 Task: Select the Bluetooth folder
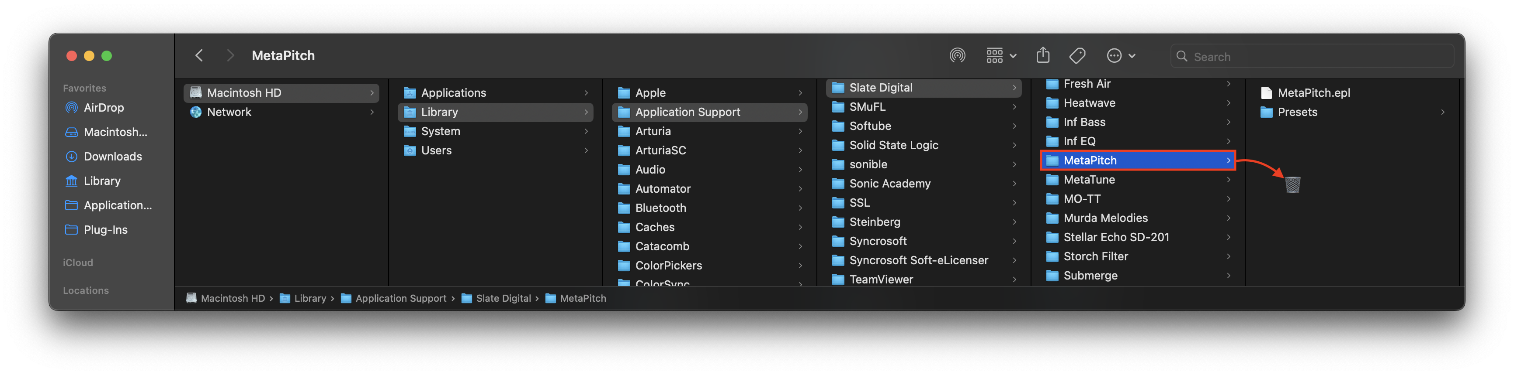pyautogui.click(x=709, y=208)
